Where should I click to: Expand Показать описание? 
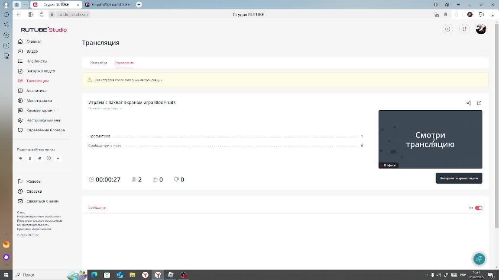point(105,108)
